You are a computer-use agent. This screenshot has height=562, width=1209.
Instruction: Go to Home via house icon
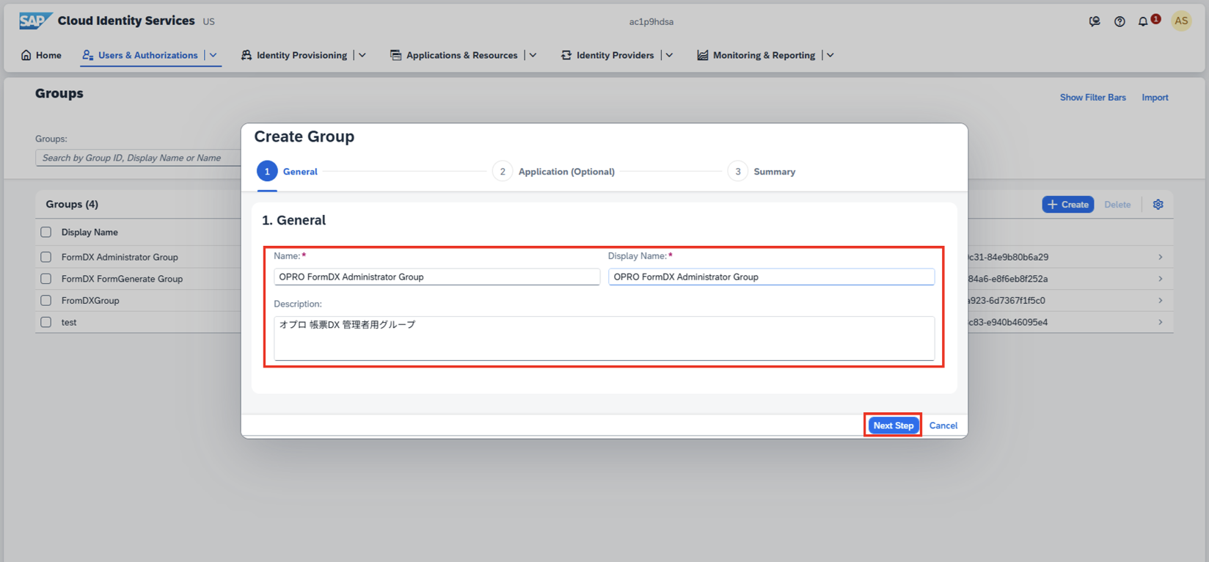26,55
